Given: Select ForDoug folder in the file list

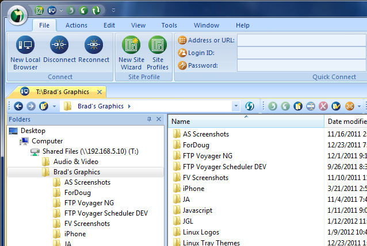Looking at the screenshot, I should (x=196, y=145).
